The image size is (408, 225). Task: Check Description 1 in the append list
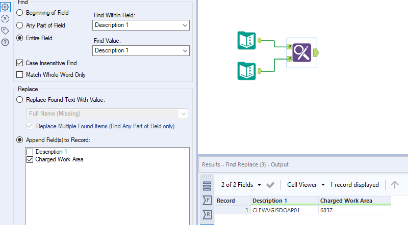(x=30, y=152)
